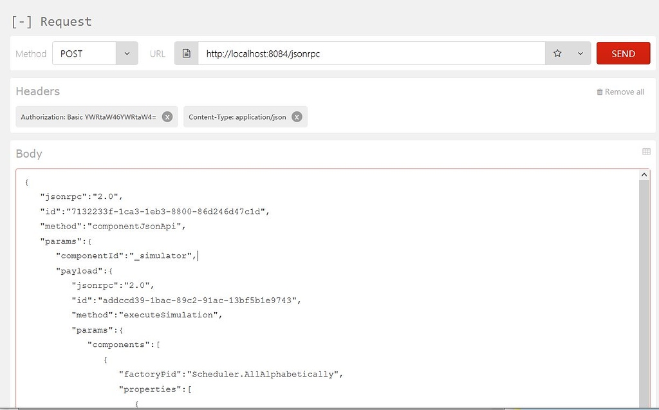Collapse the Request section with [-]

(22, 21)
